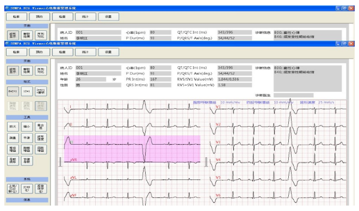Choose the 3*4+1 with analysis layout
Viewport: 359px width, 211px height.
[41, 91]
